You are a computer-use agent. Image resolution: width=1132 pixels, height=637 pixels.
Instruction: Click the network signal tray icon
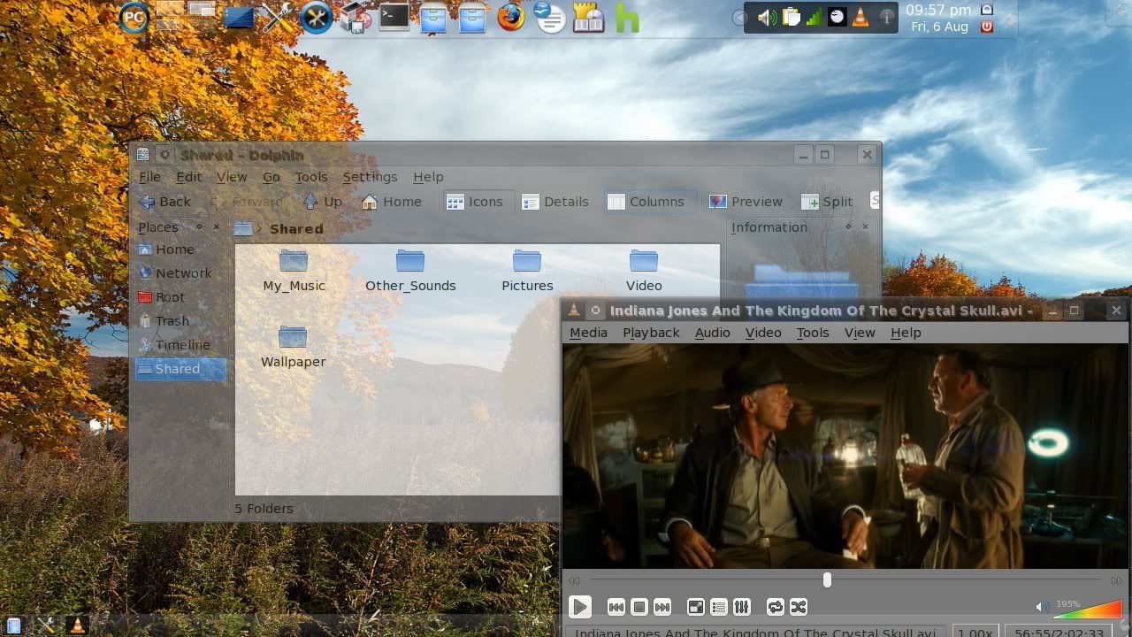(814, 18)
